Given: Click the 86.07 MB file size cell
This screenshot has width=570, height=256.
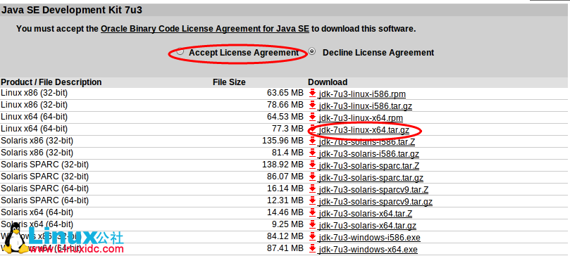Looking at the screenshot, I should point(285,177).
